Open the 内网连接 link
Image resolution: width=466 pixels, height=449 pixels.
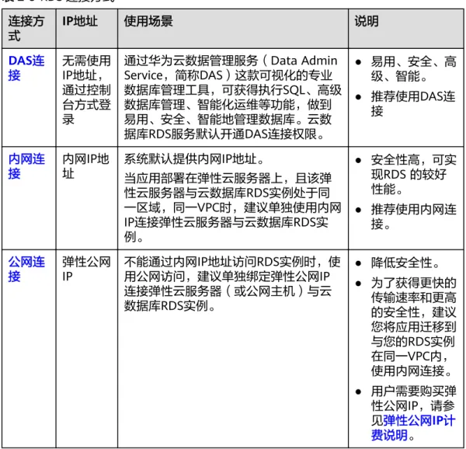tap(26, 166)
